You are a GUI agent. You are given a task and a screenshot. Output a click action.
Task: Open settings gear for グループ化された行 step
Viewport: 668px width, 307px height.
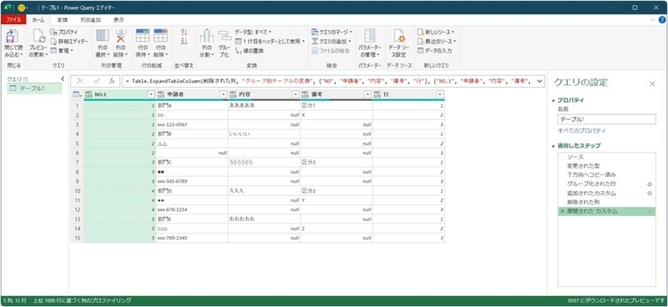click(650, 184)
